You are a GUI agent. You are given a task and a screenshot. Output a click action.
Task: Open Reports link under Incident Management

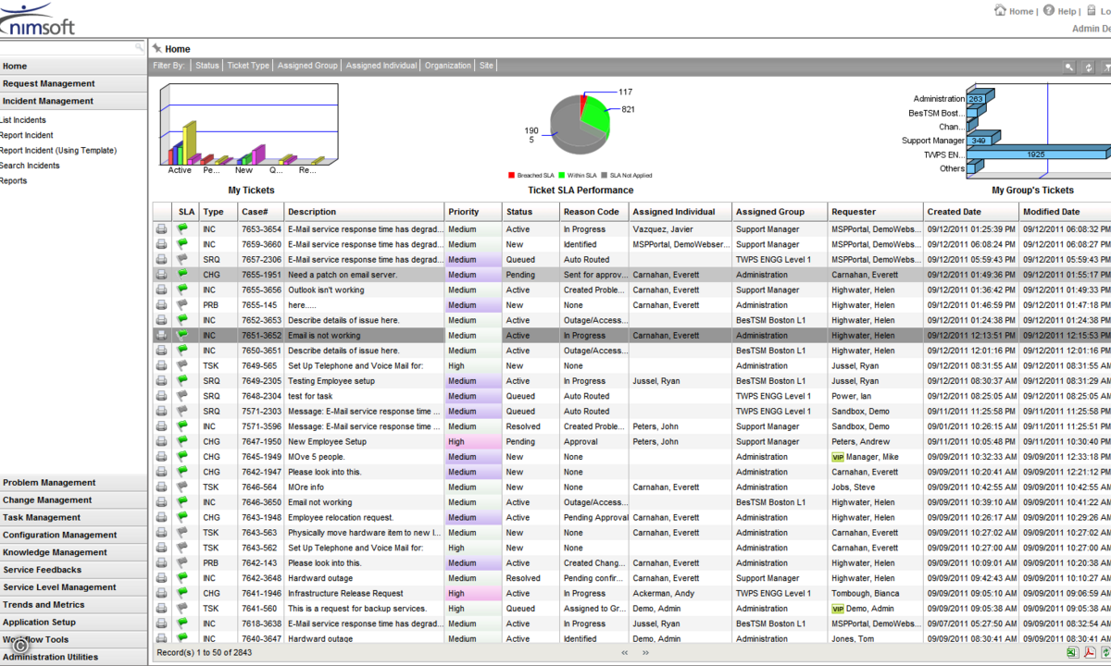pos(14,180)
